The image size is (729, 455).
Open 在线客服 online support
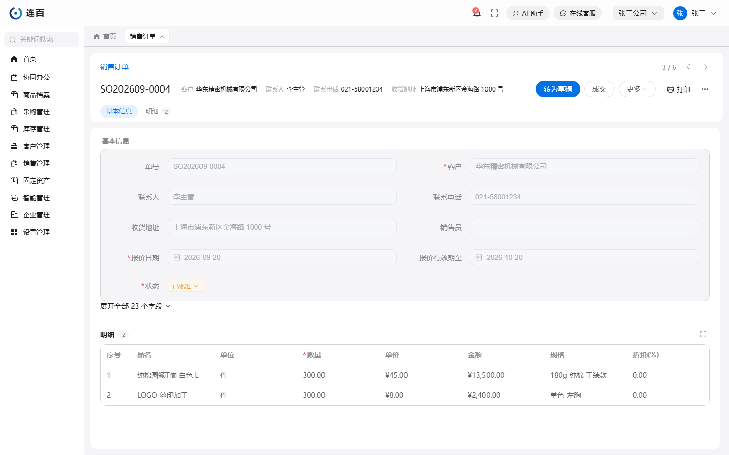[578, 13]
